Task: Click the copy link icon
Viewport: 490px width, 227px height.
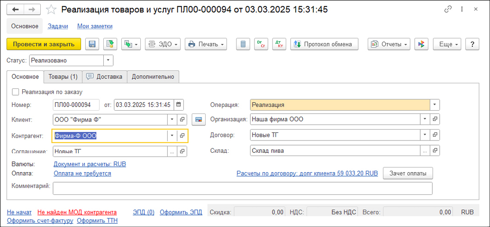Action: (x=448, y=9)
